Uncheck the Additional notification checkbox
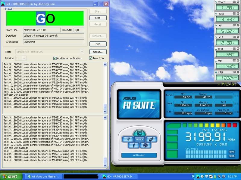This screenshot has height=180, width=241. point(55,58)
